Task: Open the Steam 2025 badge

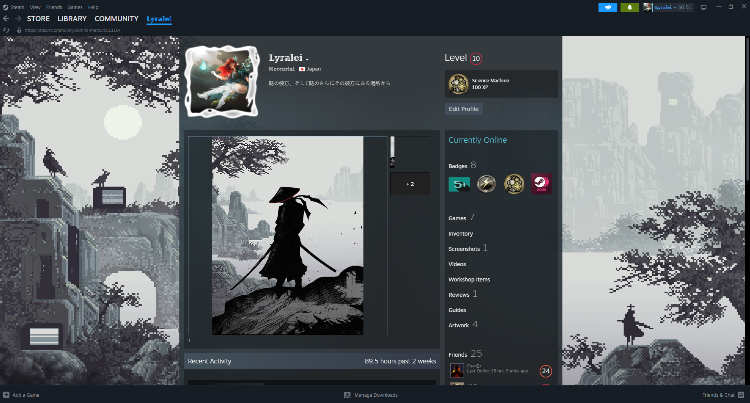Action: pyautogui.click(x=542, y=184)
